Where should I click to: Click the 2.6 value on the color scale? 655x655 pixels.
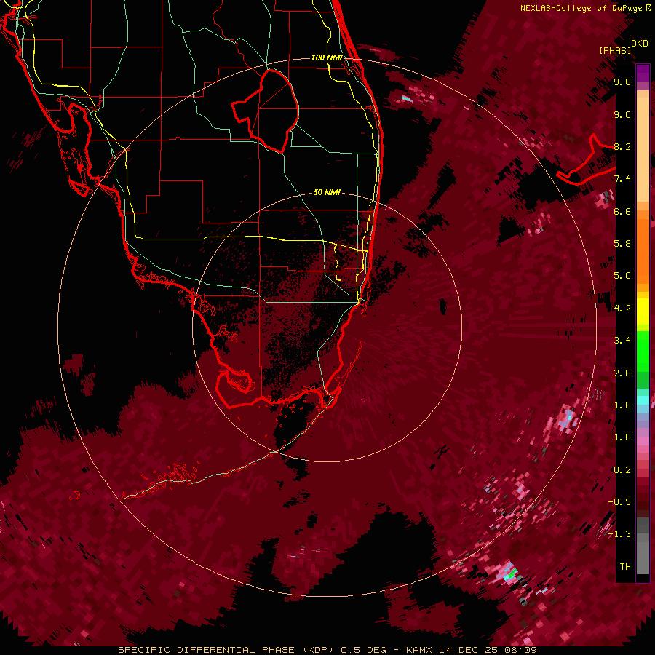[x=622, y=373]
